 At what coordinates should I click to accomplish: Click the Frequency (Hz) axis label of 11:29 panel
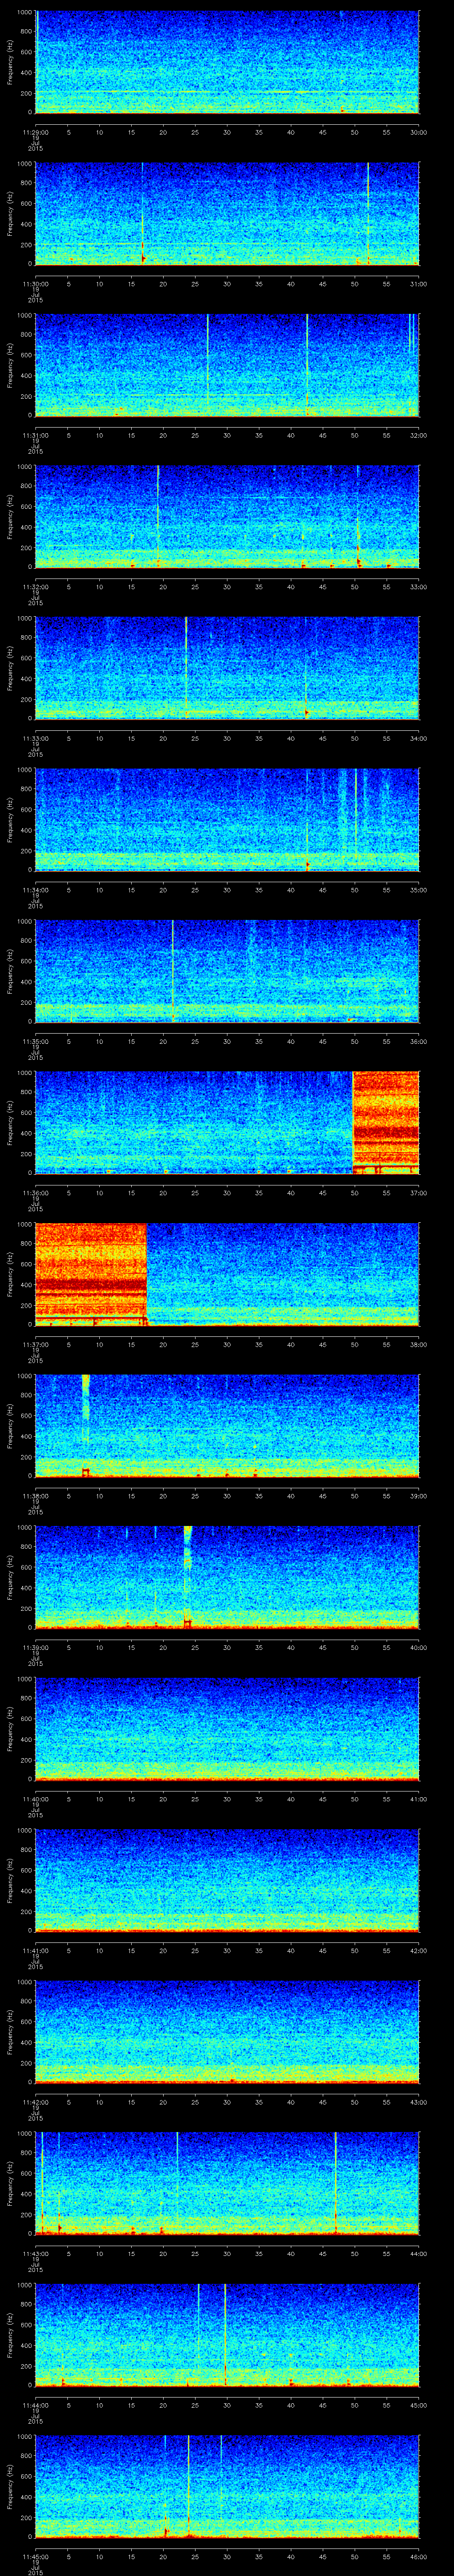tap(10, 62)
